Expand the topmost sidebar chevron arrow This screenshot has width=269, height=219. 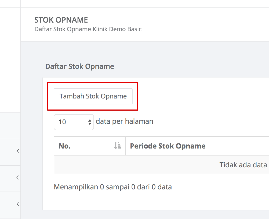click(x=18, y=151)
